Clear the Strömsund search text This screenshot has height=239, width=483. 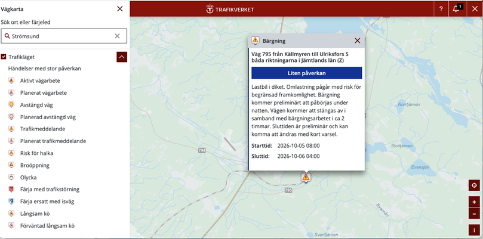click(x=118, y=36)
